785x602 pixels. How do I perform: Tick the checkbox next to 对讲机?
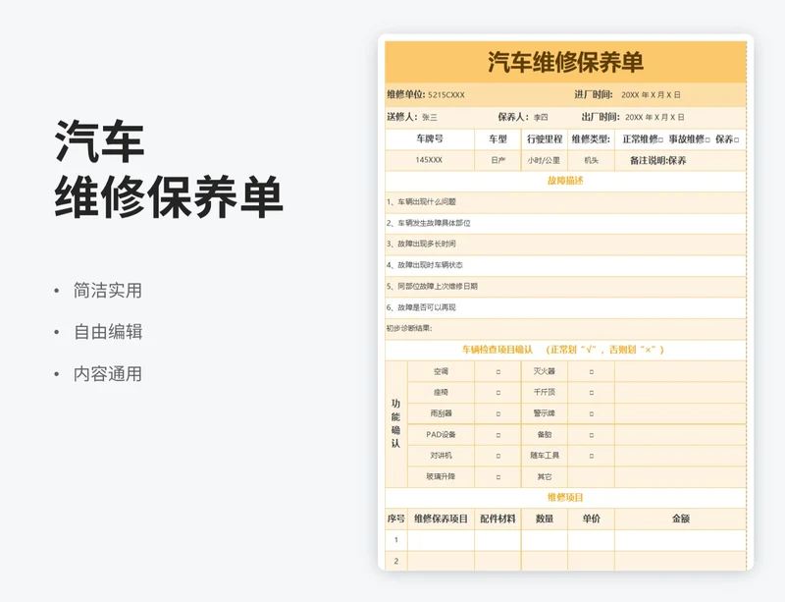pyautogui.click(x=498, y=456)
